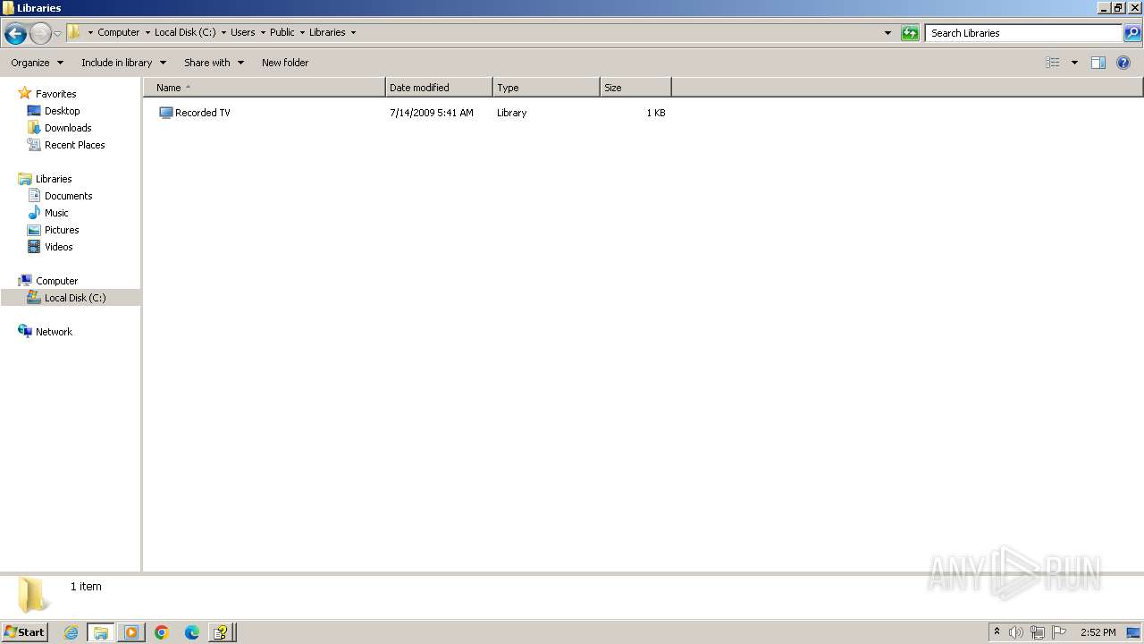Image resolution: width=1144 pixels, height=644 pixels.
Task: Sort by the Name column header
Action: coord(265,88)
